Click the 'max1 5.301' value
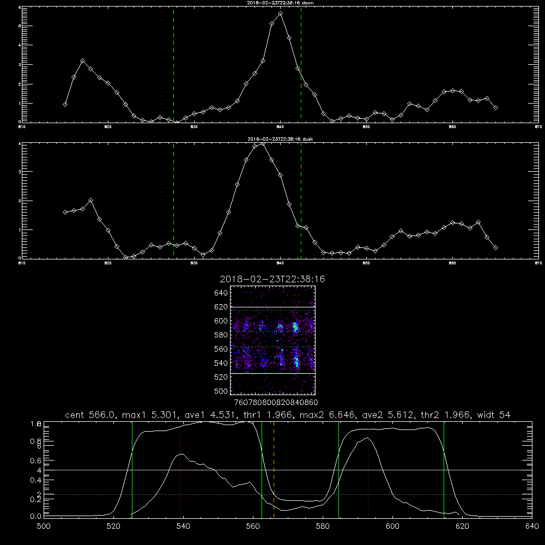 point(150,415)
